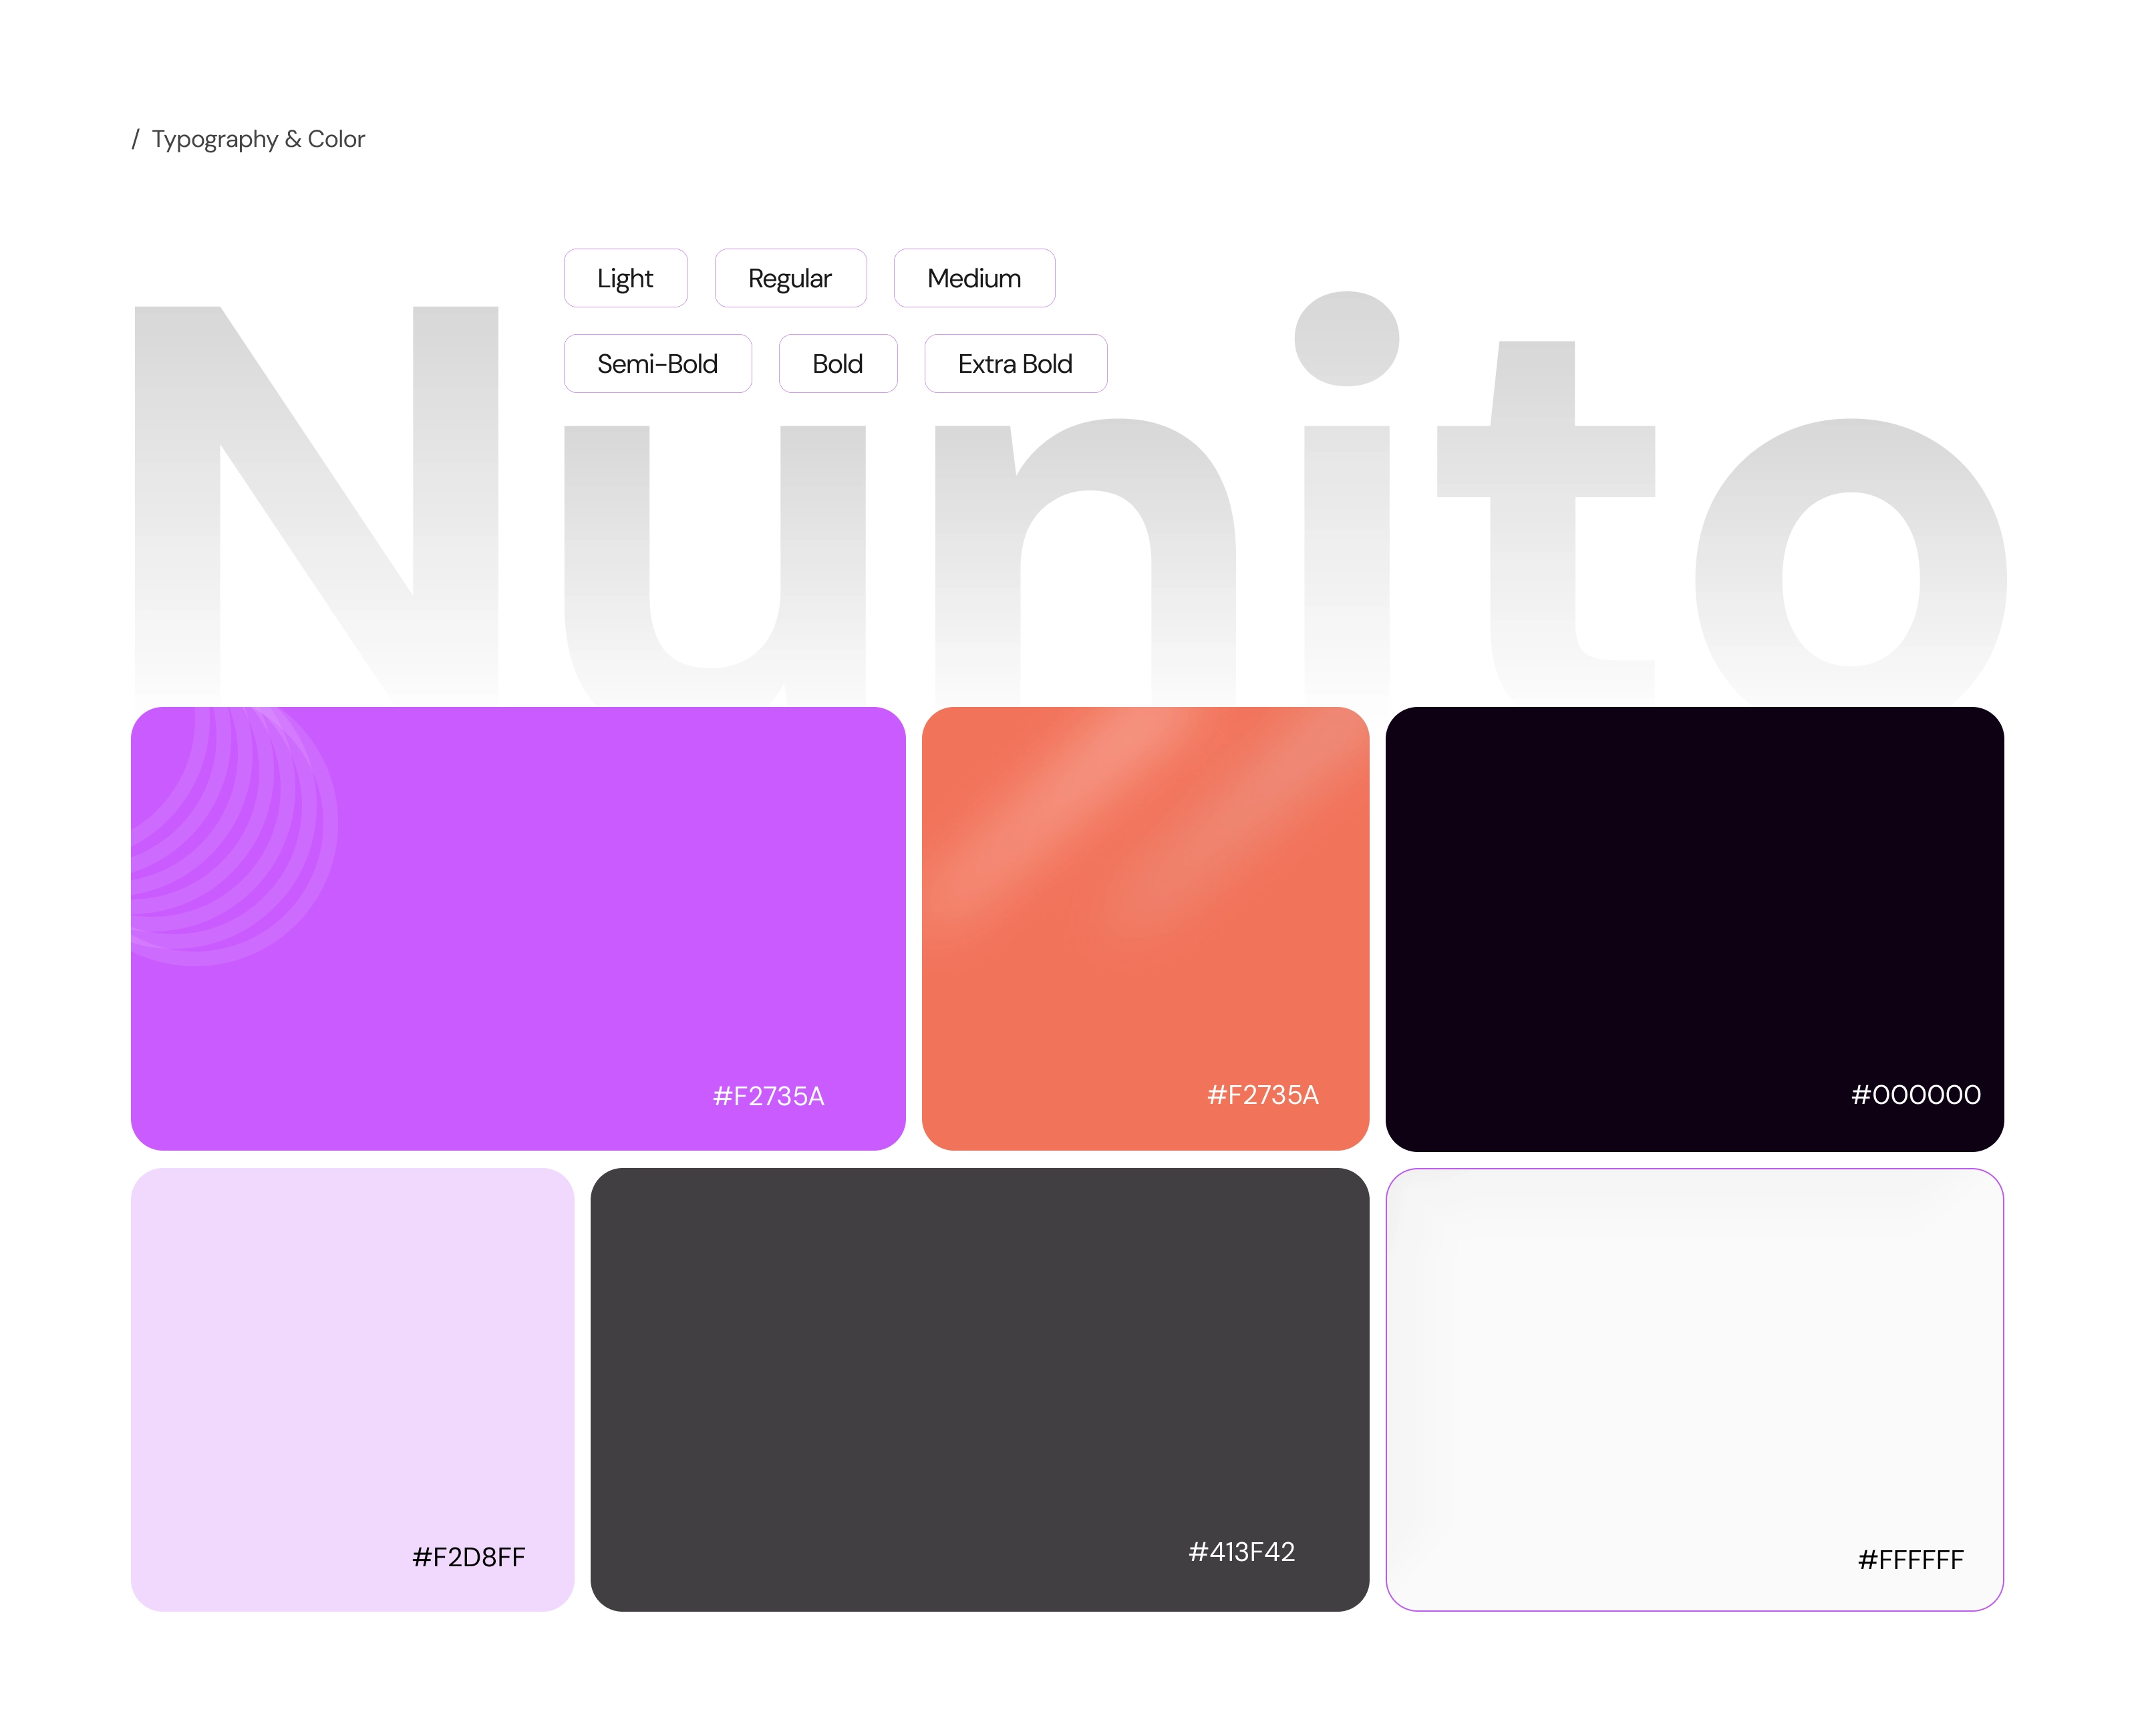2142x1736 pixels.
Task: Select the Medium font weight chip
Action: [x=974, y=278]
